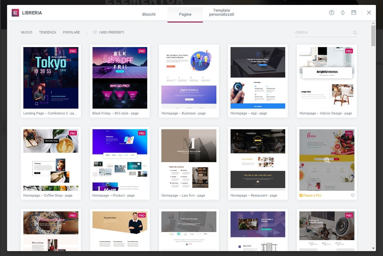Viewport: 383px width, 256px height.
Task: Click the Homepage – Restaurant - page title
Action: click(x=254, y=195)
